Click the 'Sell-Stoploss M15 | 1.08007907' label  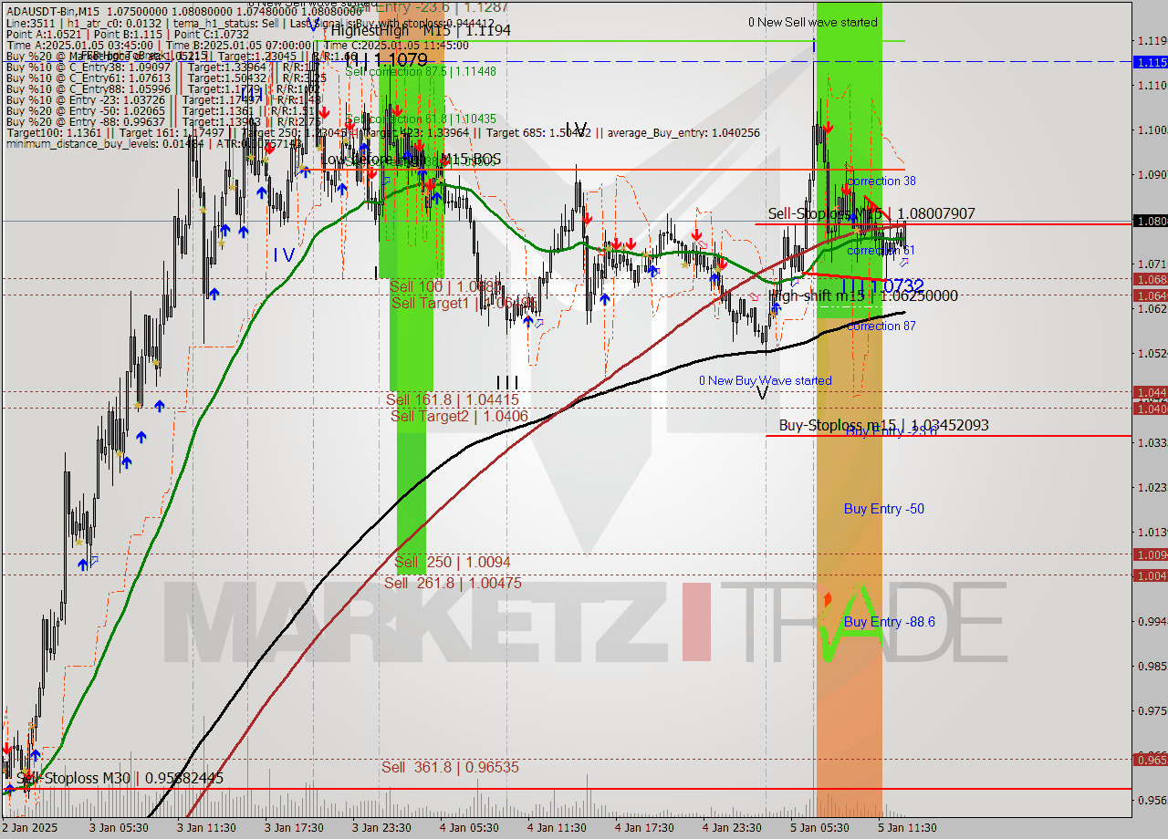pyautogui.click(x=871, y=213)
